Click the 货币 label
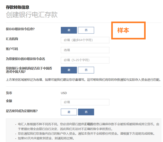 coord(9,93)
